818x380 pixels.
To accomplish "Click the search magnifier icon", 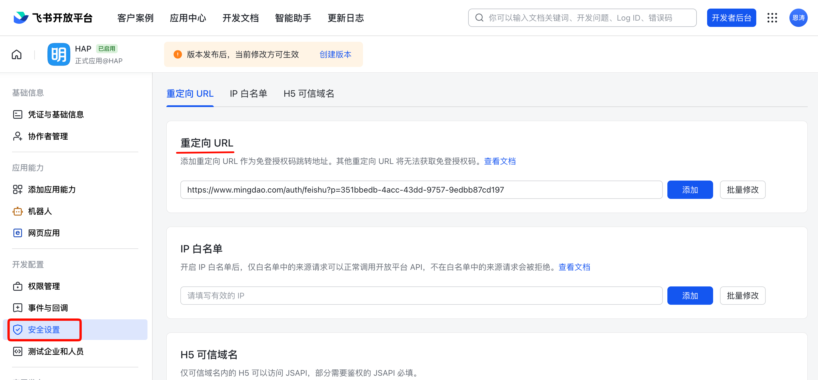I will (479, 18).
